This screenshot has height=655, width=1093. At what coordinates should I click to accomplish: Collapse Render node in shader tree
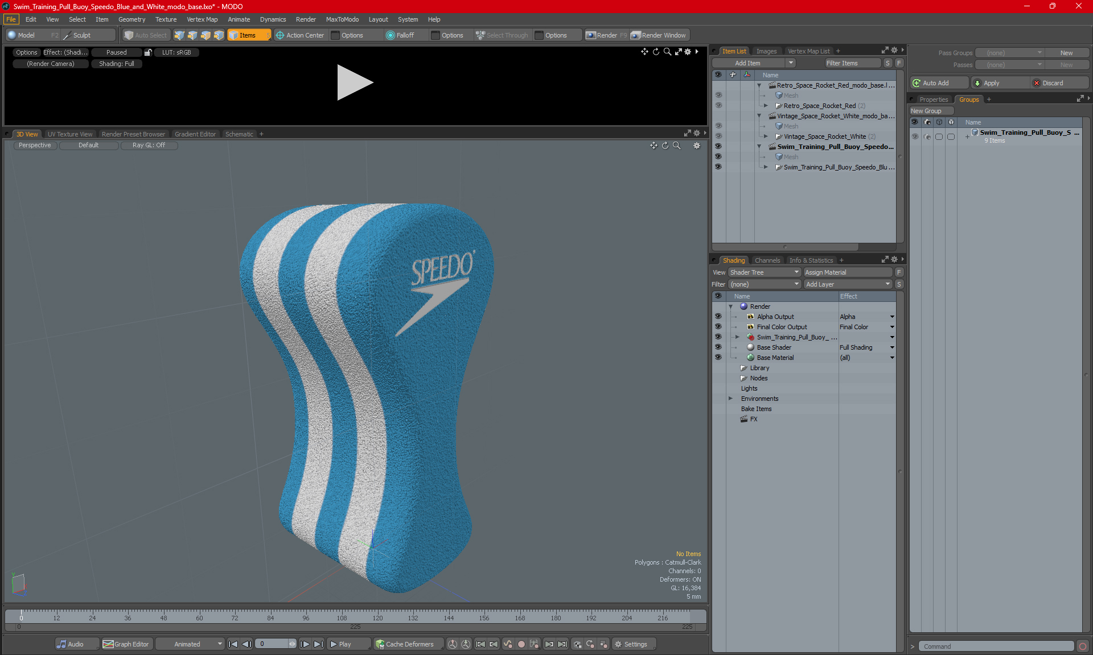pos(731,306)
